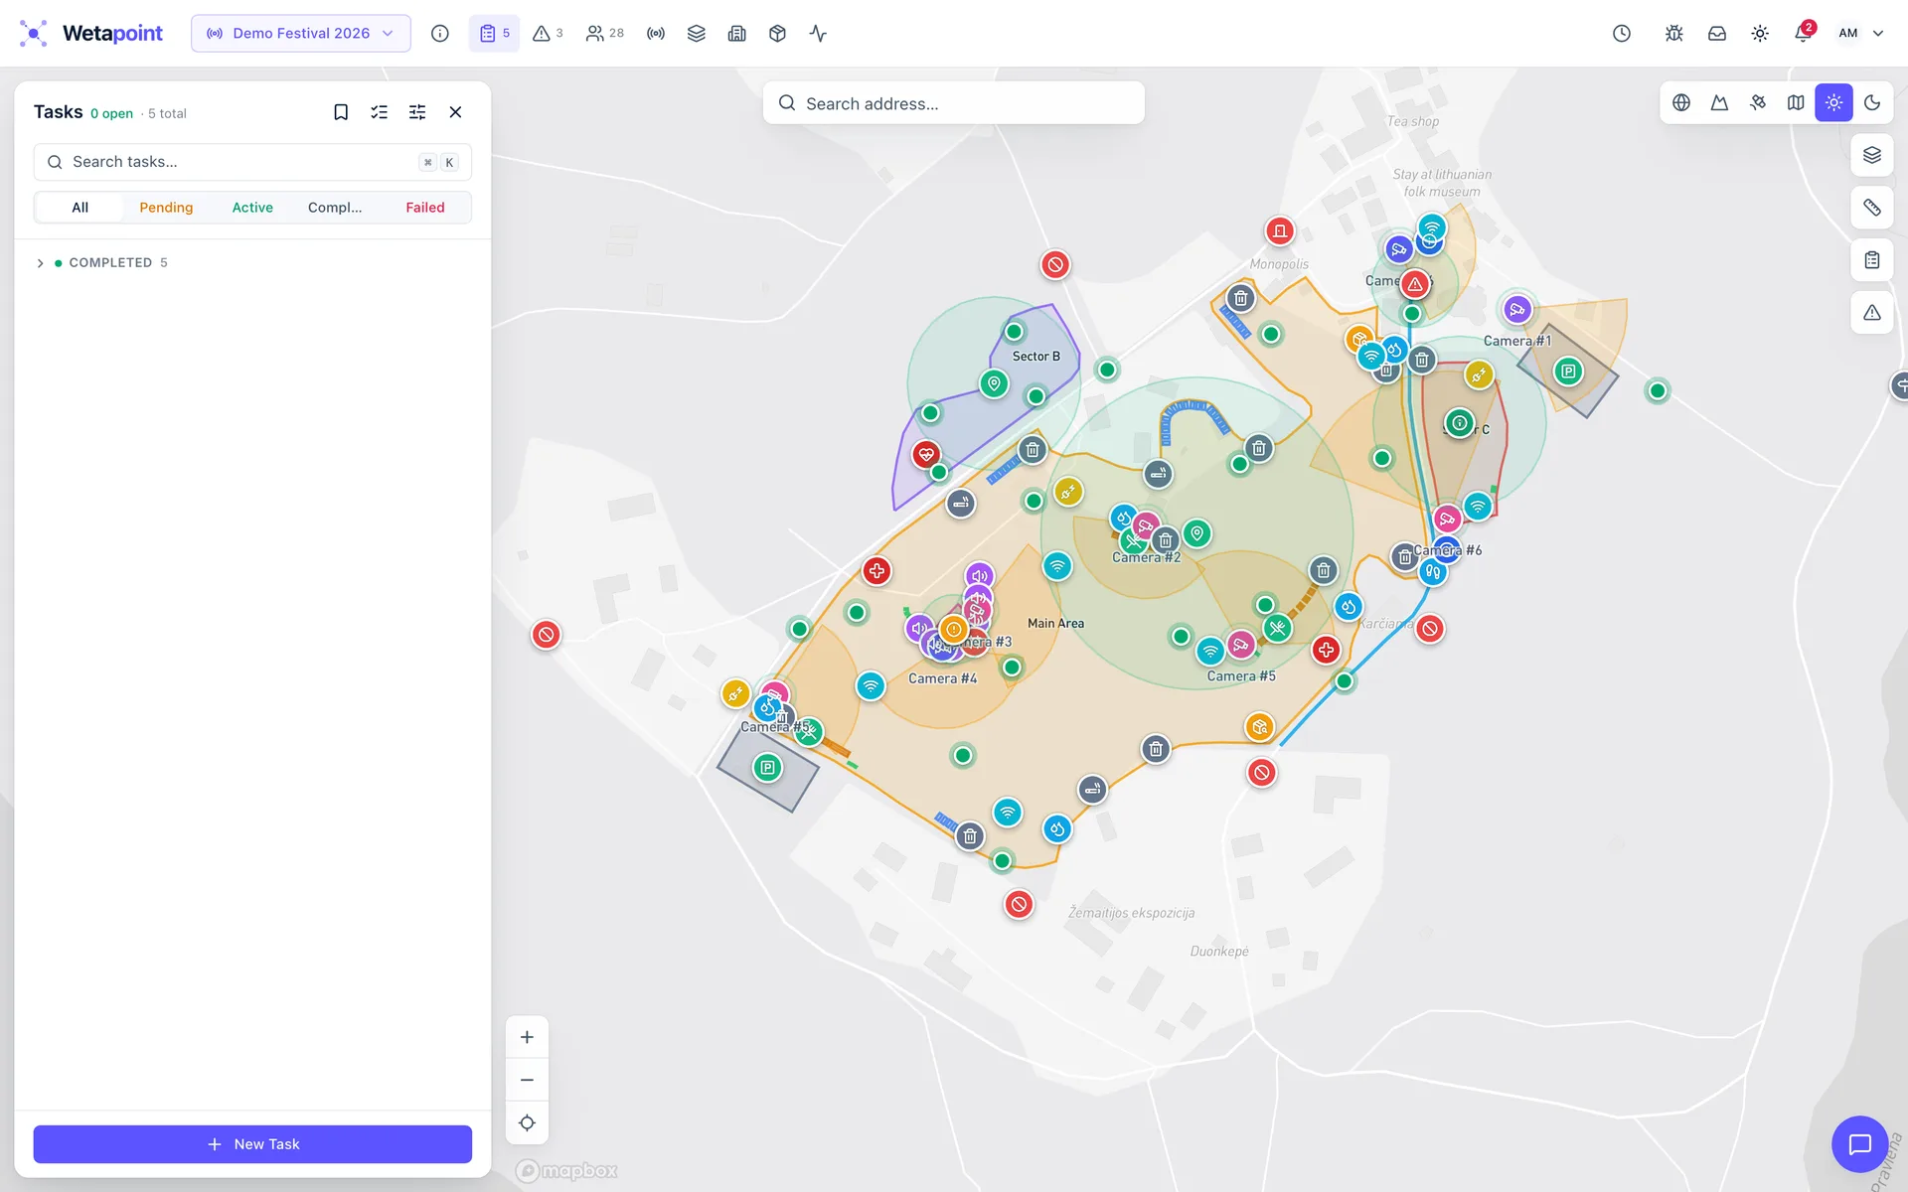1908x1192 pixels.
Task: Switch to terrain mountain map style
Action: coord(1719,102)
